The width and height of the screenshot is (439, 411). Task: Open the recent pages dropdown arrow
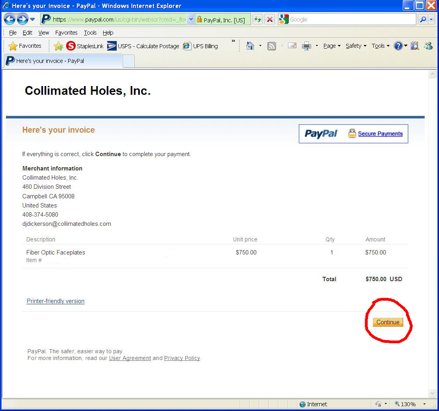pos(33,20)
